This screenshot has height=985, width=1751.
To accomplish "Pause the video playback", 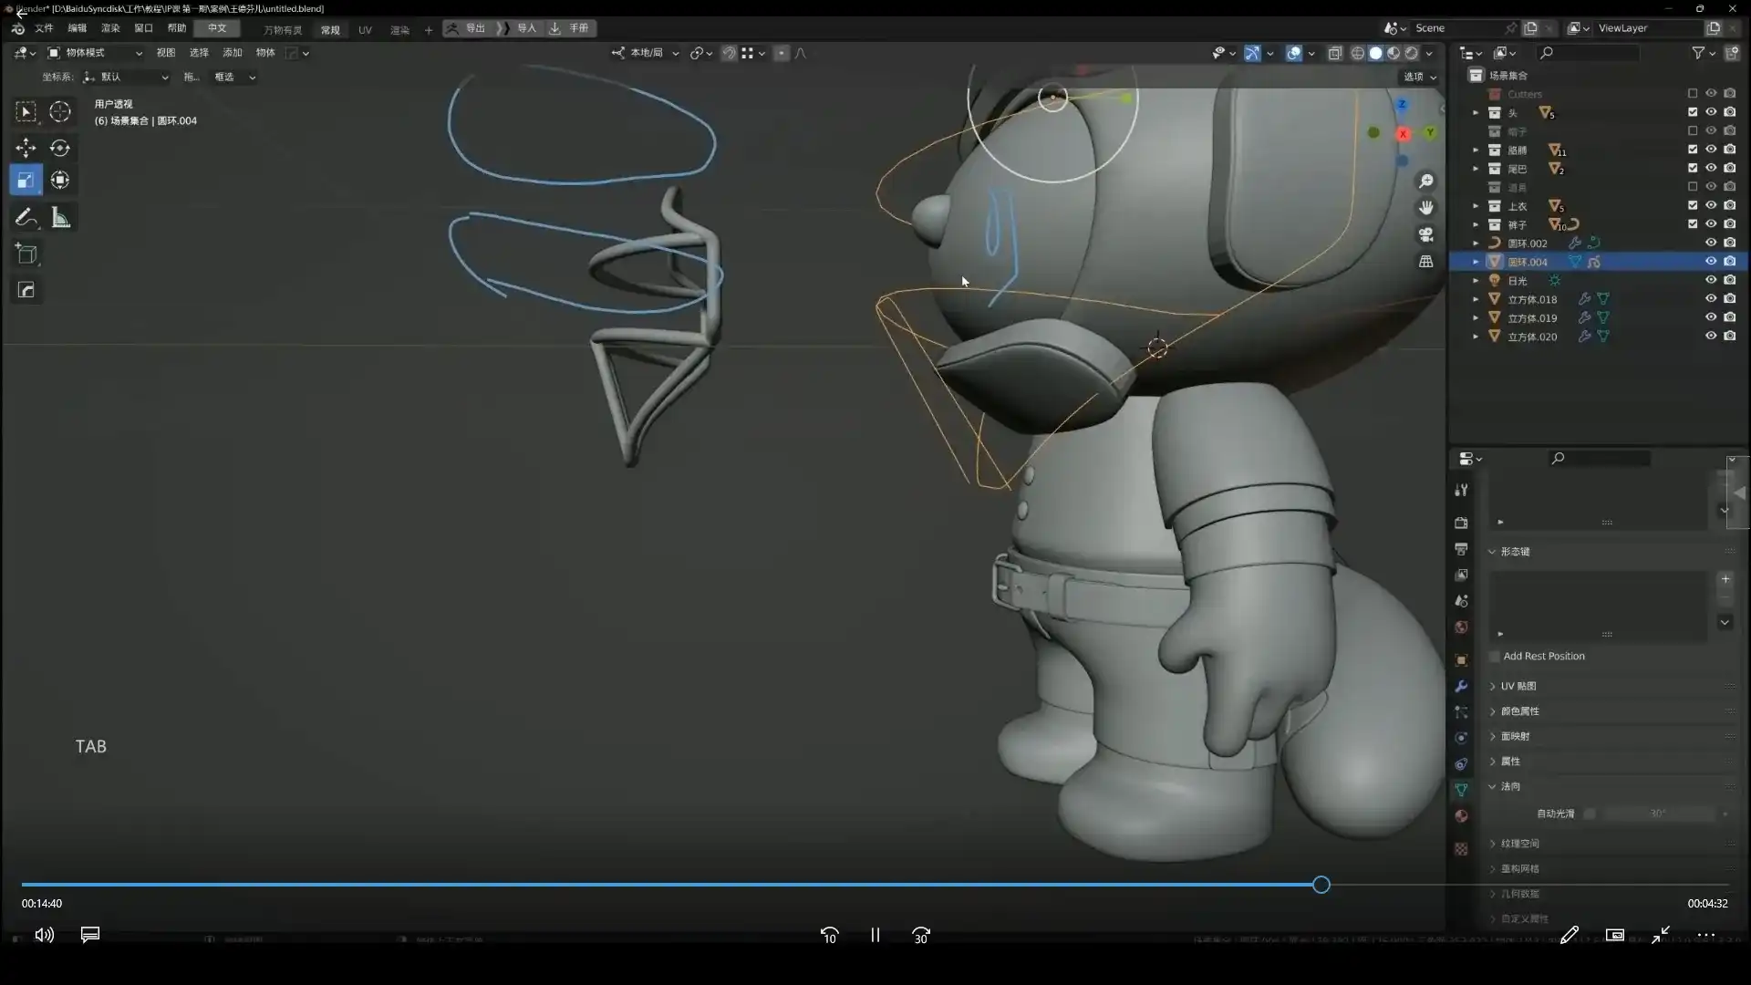I will pyautogui.click(x=875, y=935).
